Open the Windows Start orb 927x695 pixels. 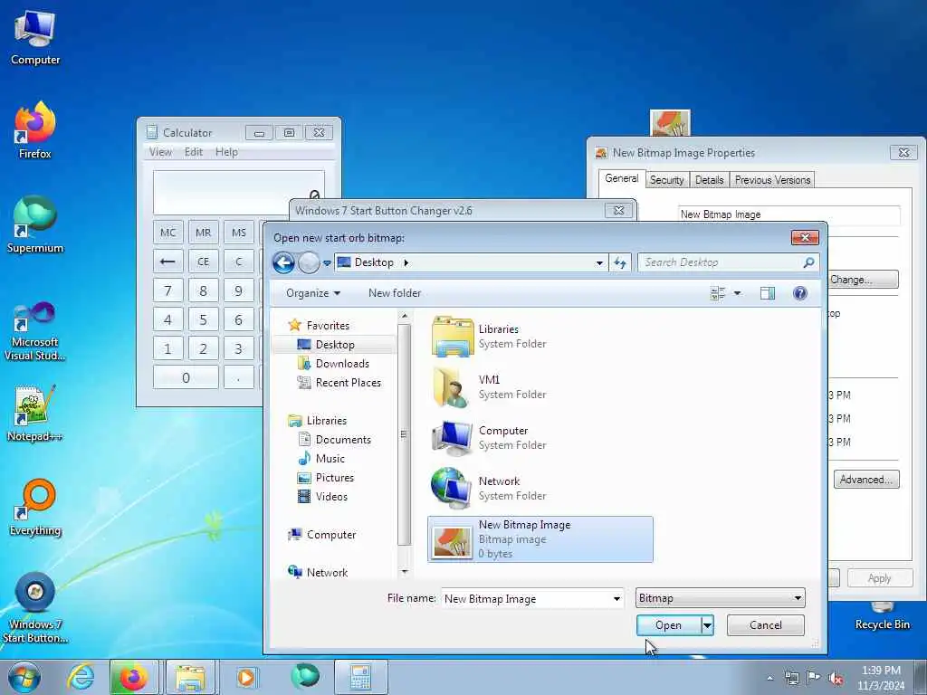24,677
